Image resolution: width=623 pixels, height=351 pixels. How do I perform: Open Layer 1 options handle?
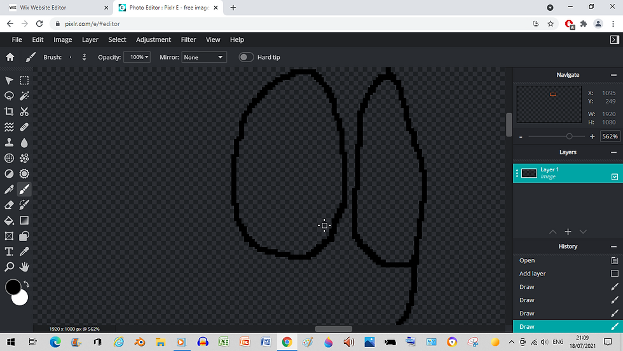click(517, 173)
